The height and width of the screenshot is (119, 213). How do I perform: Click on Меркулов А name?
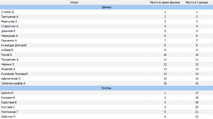click(x=9, y=21)
